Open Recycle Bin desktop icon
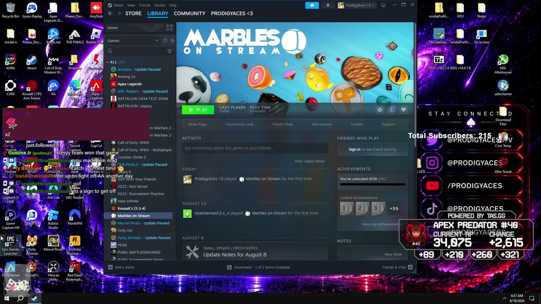The image size is (541, 304). [11, 11]
